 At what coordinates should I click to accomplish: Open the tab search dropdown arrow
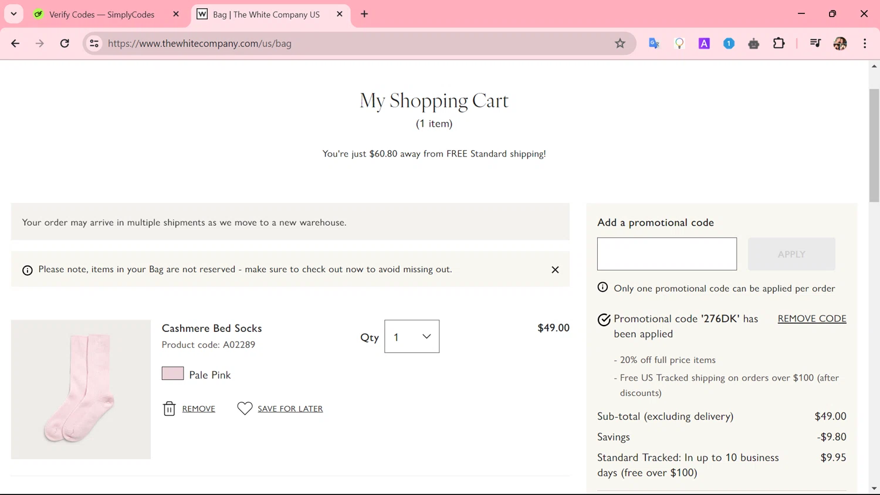[13, 14]
